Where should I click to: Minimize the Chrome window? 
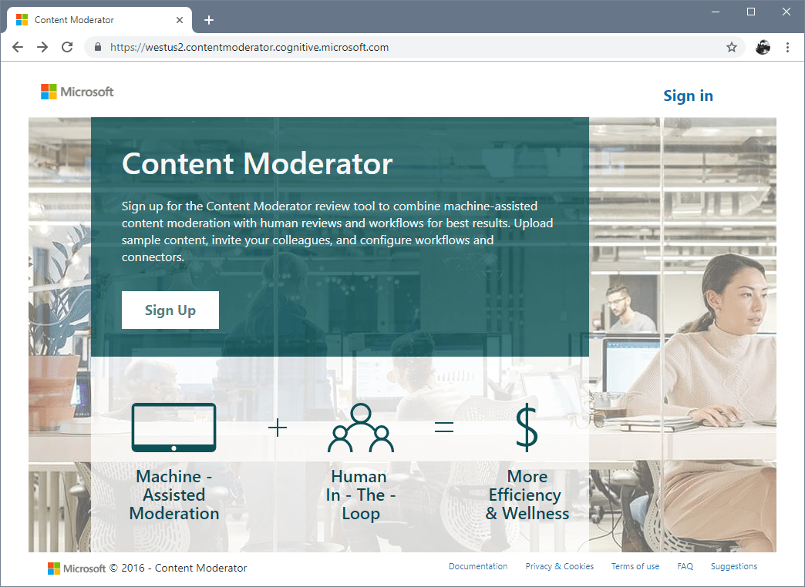coord(716,12)
